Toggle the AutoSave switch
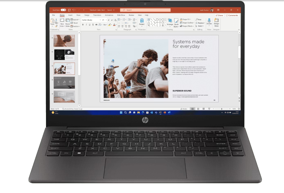The width and height of the screenshot is (284, 193). [63, 10]
